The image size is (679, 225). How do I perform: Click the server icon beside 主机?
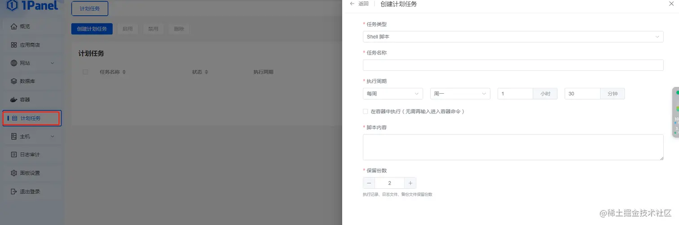[13, 136]
